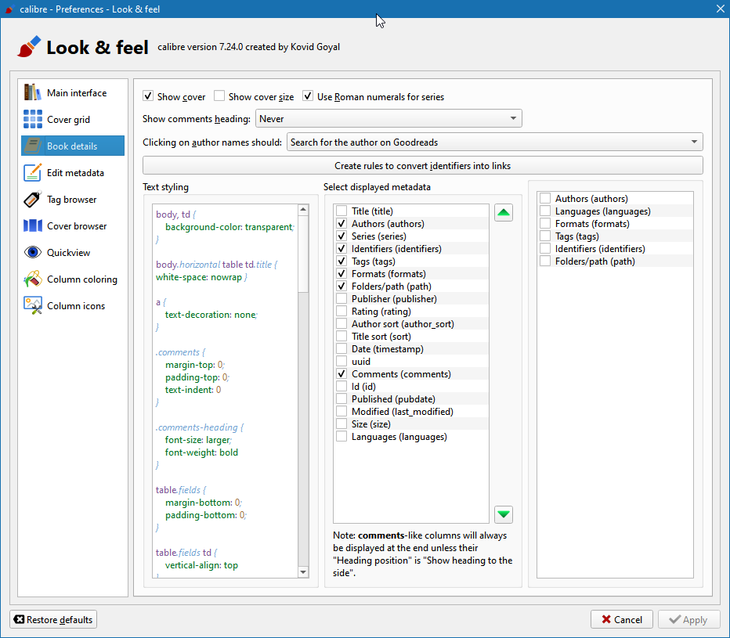
Task: Check Rating (rating) metadata field
Action: [x=342, y=312]
